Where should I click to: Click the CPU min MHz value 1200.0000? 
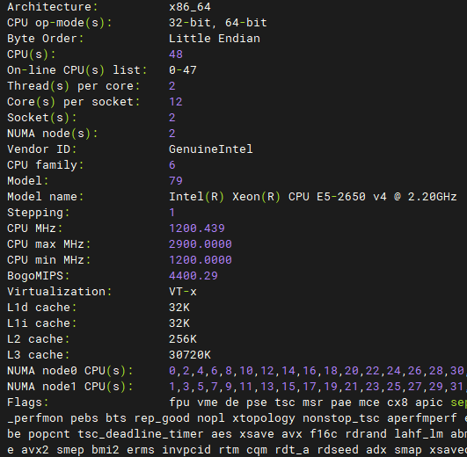coord(201,260)
